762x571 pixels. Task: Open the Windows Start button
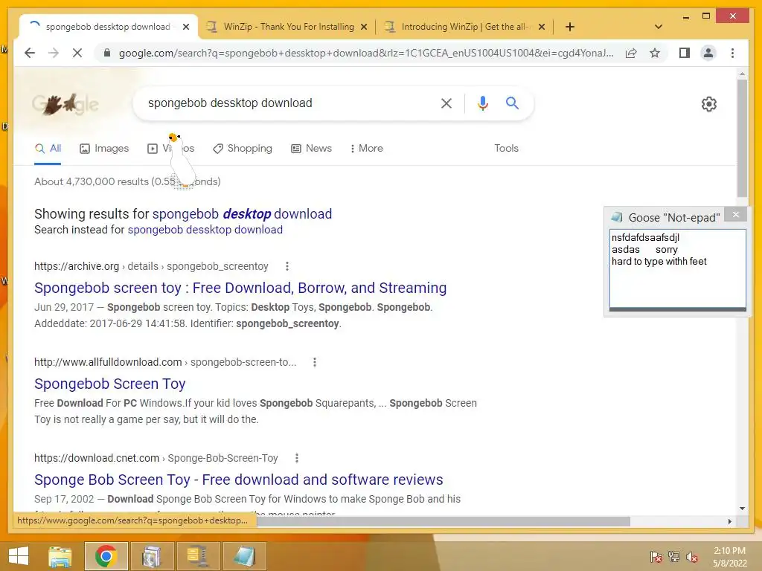[19, 556]
